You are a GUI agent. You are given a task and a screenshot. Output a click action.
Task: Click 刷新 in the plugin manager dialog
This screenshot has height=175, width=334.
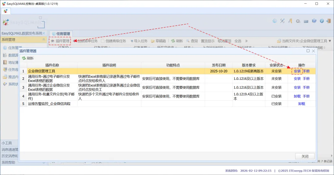[x=28, y=58]
